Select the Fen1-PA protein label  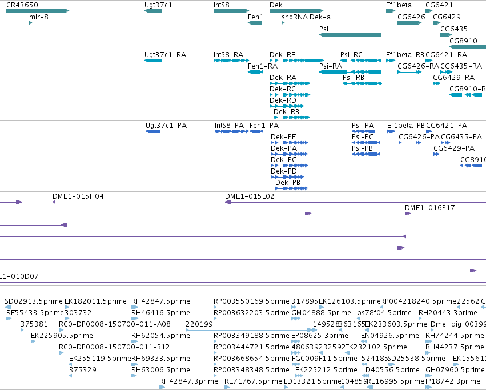(x=264, y=126)
